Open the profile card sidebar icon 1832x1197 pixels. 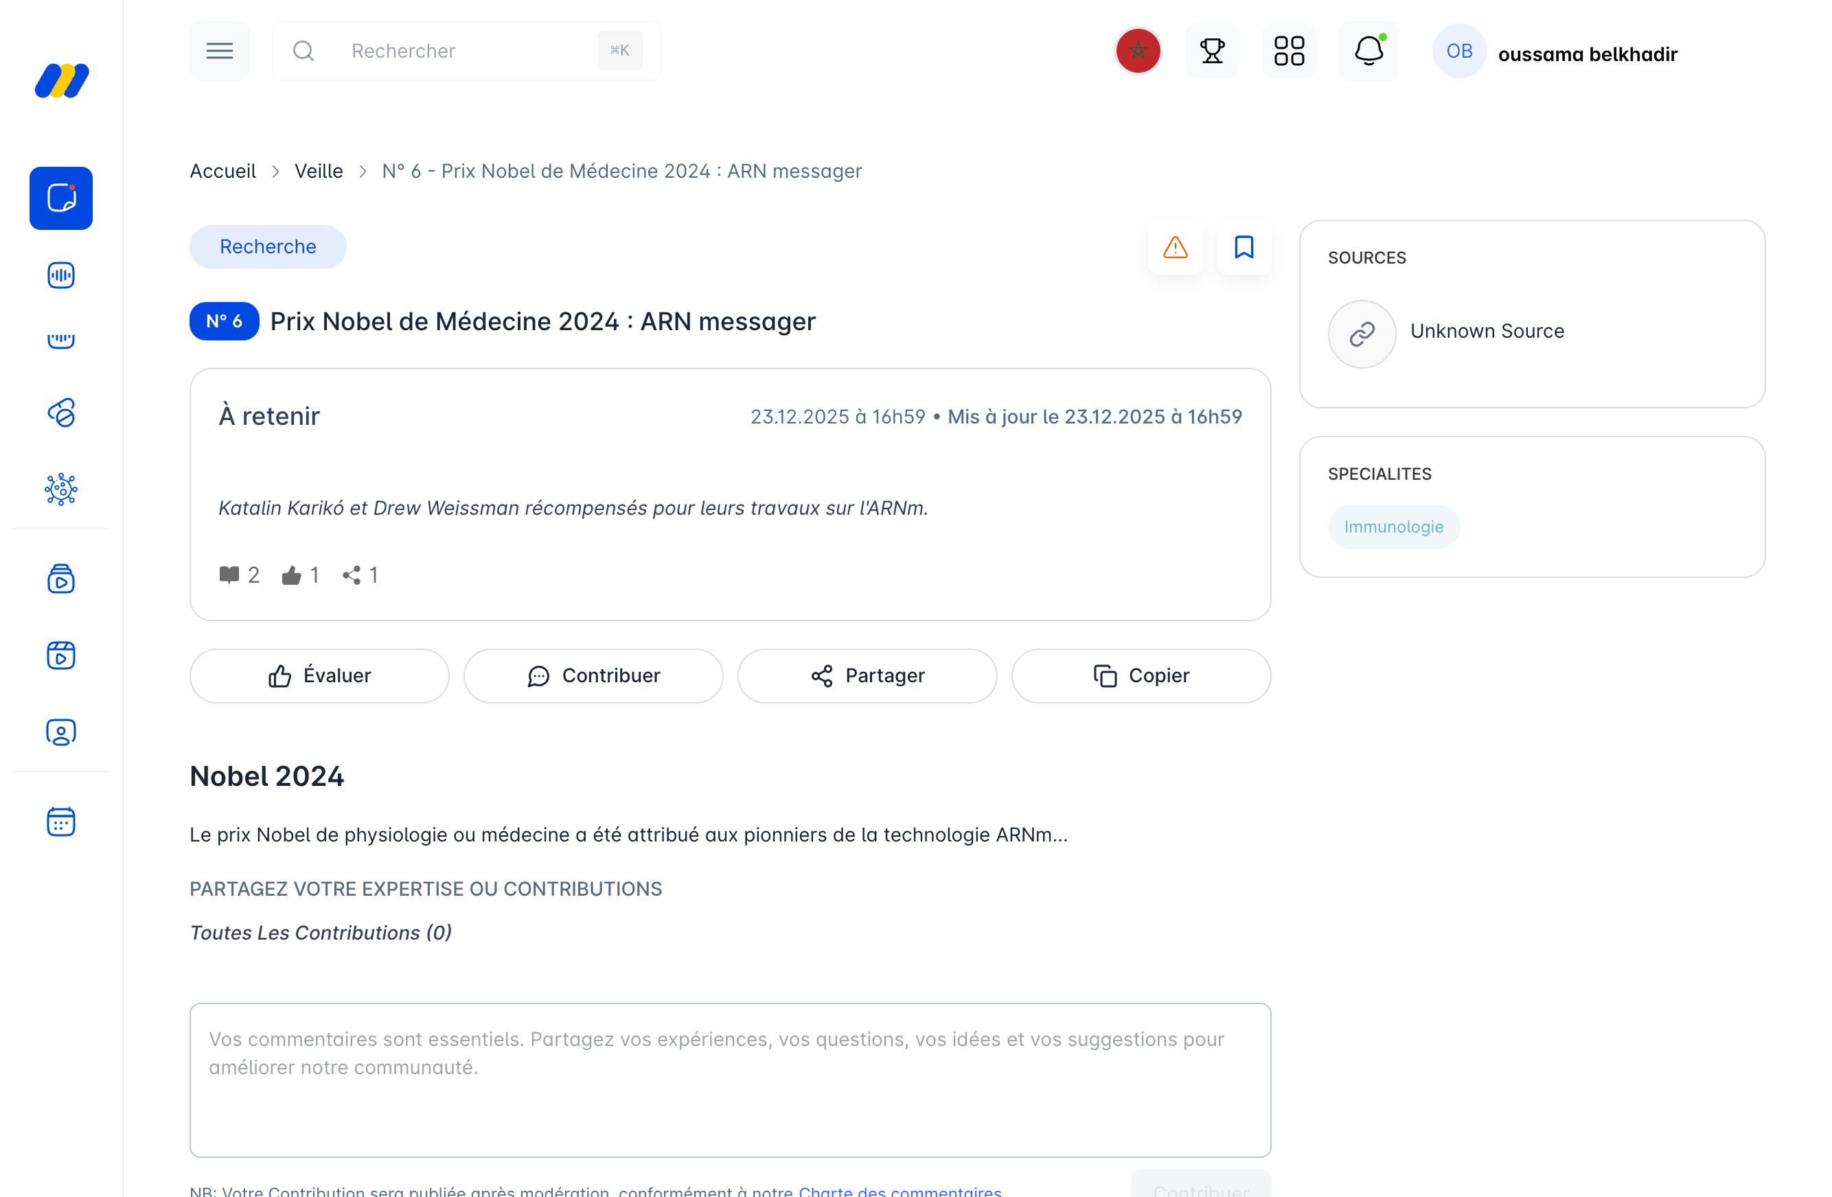[x=61, y=732]
